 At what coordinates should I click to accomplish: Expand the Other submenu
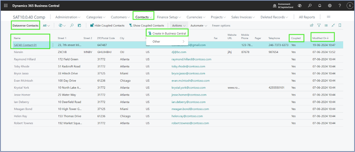[167, 42]
